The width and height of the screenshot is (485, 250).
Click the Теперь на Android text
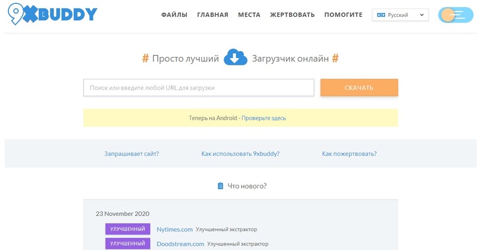pyautogui.click(x=213, y=118)
